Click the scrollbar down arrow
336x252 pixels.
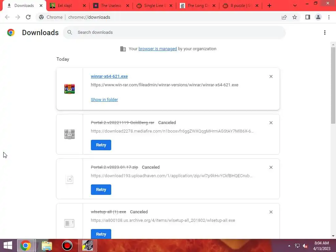coord(333,236)
